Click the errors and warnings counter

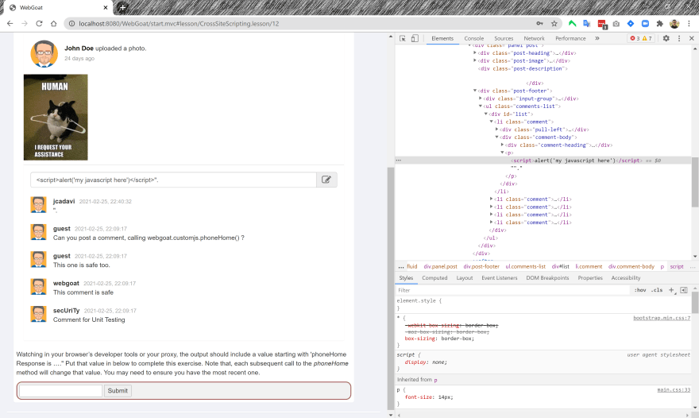(641, 38)
